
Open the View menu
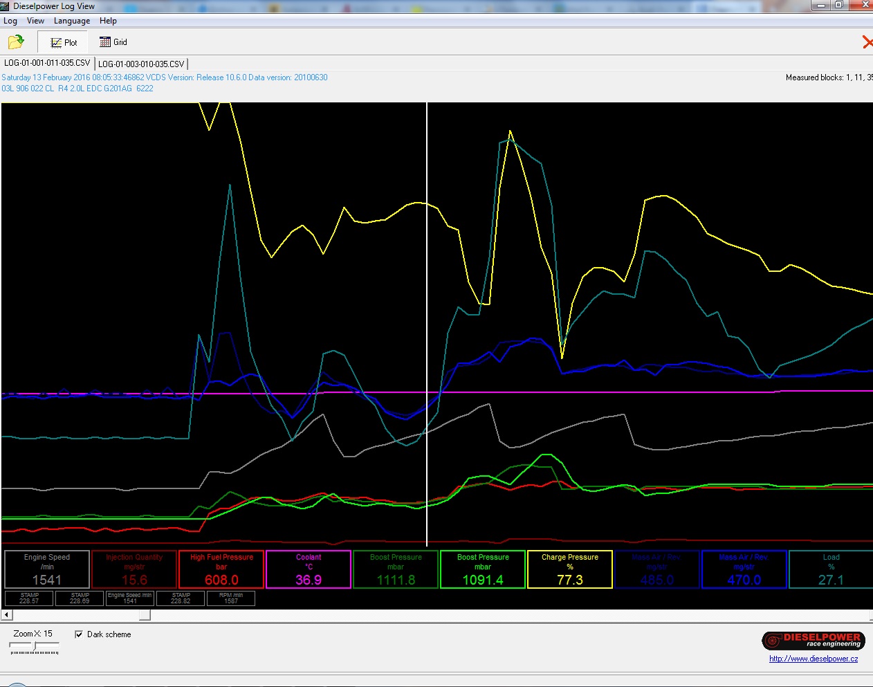click(x=35, y=21)
